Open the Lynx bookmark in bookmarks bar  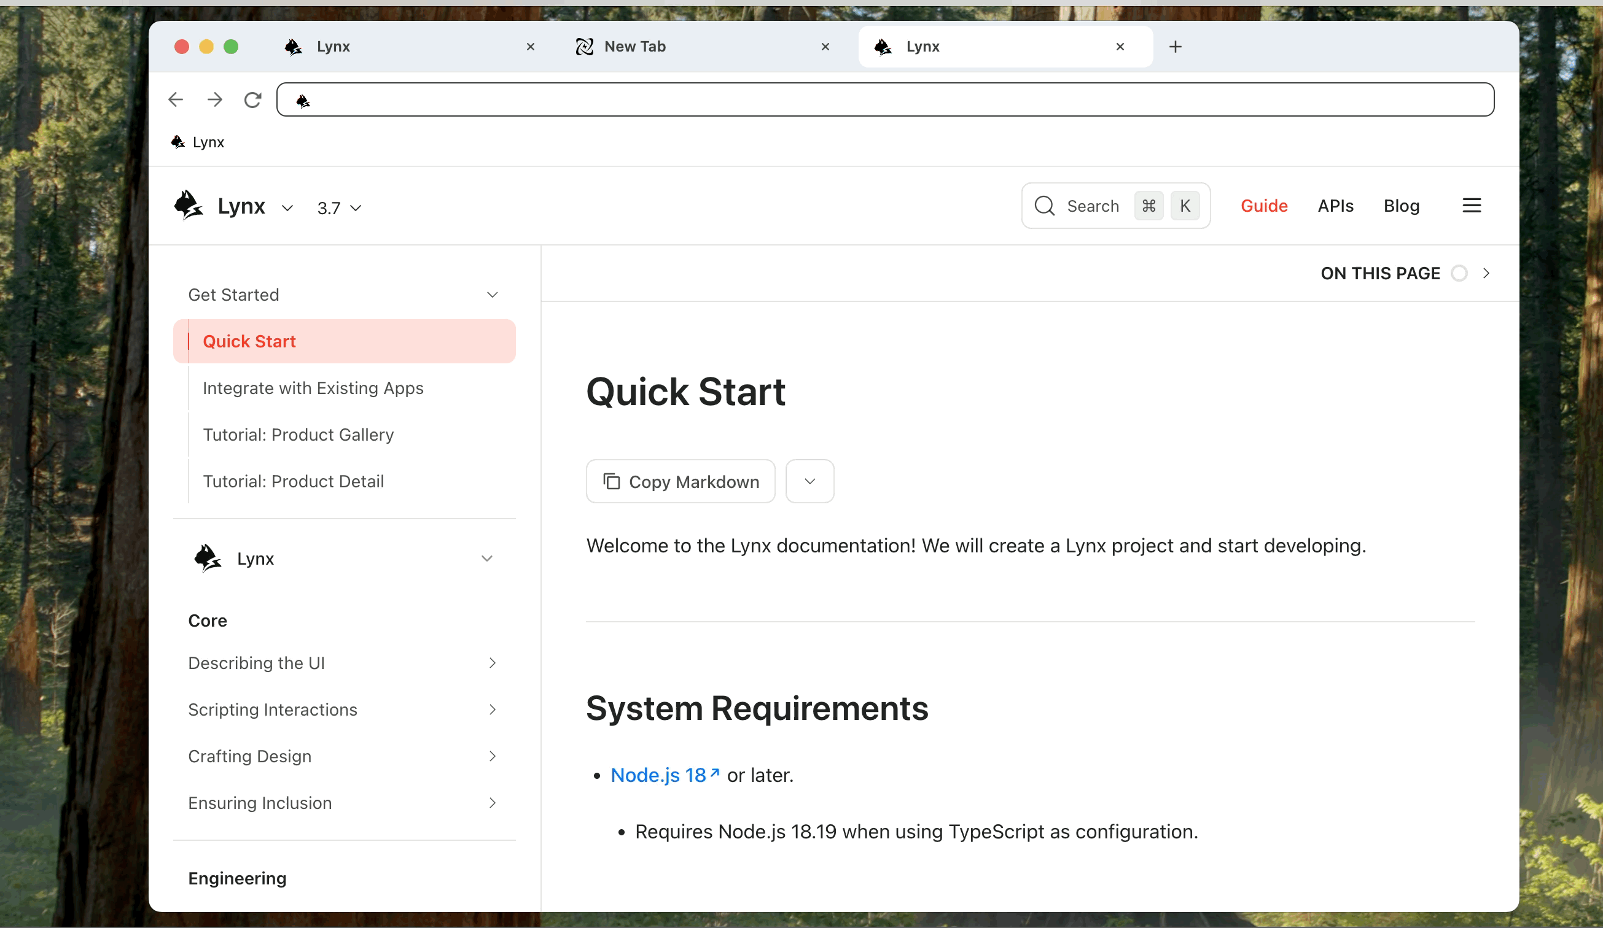(198, 142)
